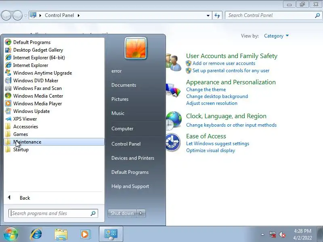
Task: Launch Windows Media Center icon
Action: point(8,96)
